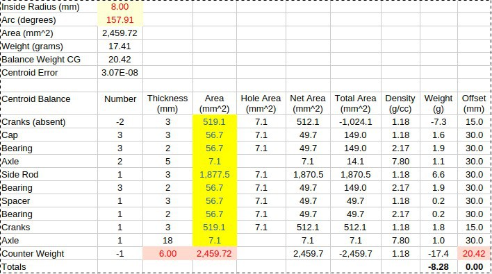Select the yellow Side Rod area cell 1,877.5
Image resolution: width=492 pixels, height=274 pixels.
point(215,175)
